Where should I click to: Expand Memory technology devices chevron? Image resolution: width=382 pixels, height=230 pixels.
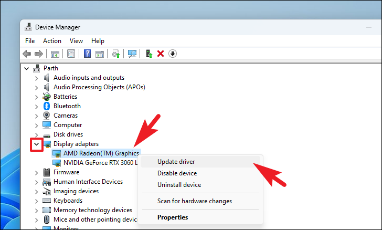[37, 211]
